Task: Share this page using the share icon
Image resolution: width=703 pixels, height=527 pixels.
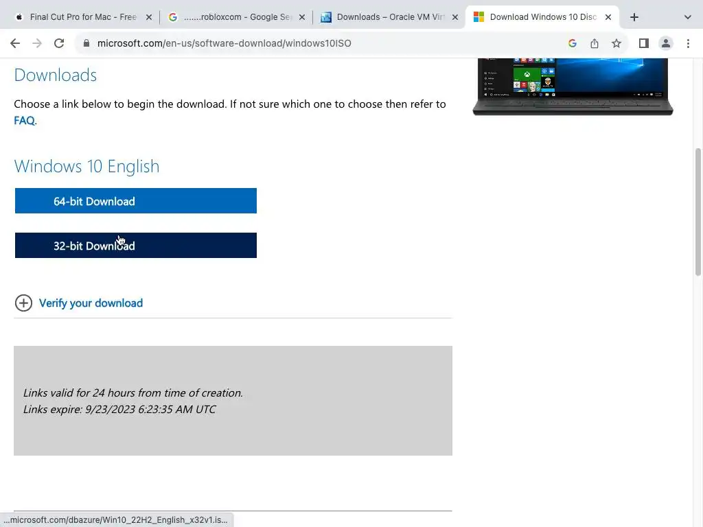Action: 595,43
